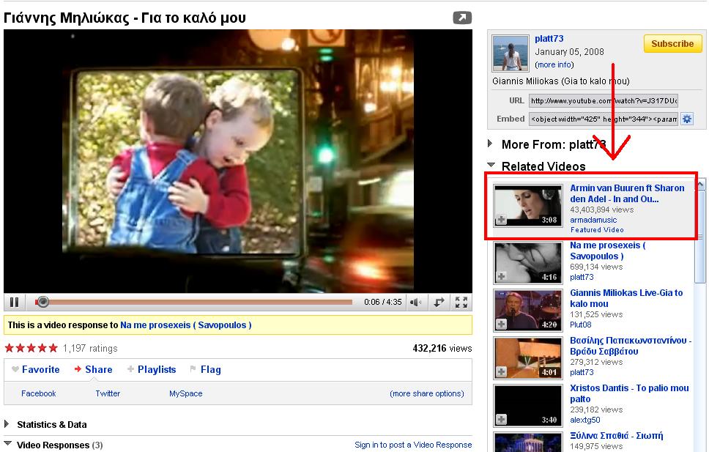Add Na me prosexeis thumbnail to queue
This screenshot has width=709, height=452.
pyautogui.click(x=501, y=276)
